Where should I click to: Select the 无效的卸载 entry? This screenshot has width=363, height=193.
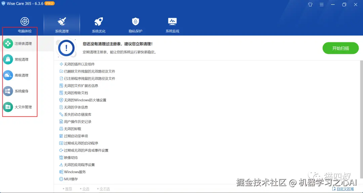pos(70,129)
